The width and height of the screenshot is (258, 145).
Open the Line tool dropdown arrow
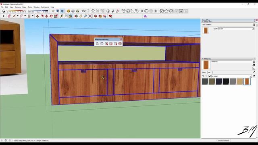point(17,16)
